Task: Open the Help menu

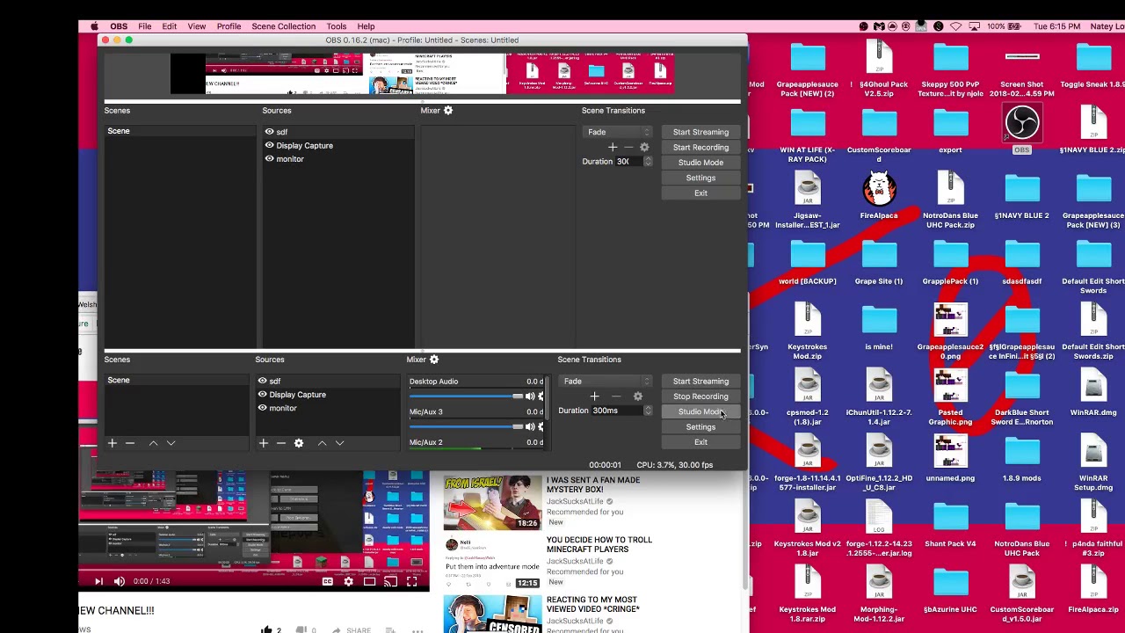Action: [366, 26]
